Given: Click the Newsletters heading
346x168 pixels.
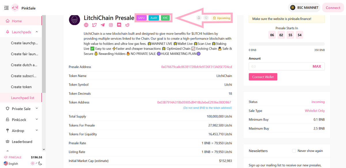Looking at the screenshot, I should 258,151.
